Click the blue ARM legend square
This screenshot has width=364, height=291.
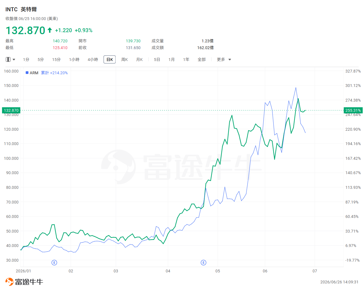[27, 73]
